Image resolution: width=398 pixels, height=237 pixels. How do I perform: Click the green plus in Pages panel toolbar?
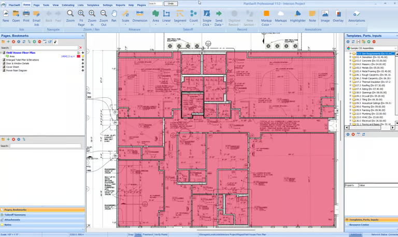pos(8,41)
